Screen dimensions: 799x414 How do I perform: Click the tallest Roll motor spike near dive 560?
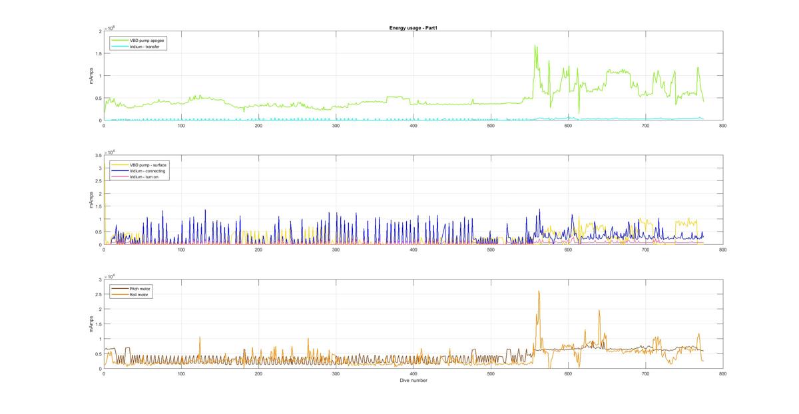tap(539, 292)
